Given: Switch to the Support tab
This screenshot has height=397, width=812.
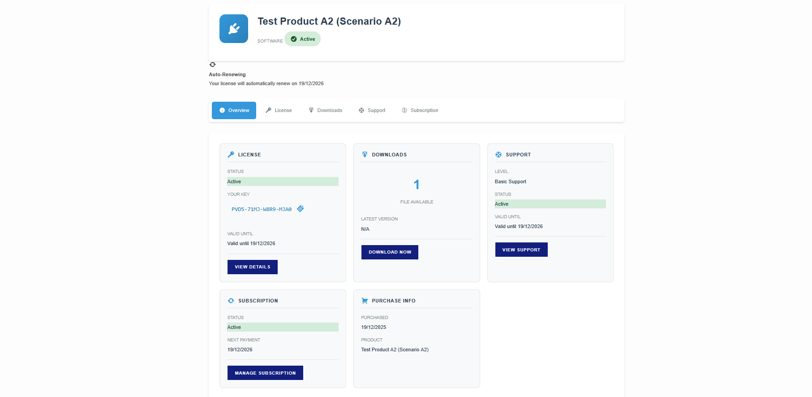Looking at the screenshot, I should point(372,110).
